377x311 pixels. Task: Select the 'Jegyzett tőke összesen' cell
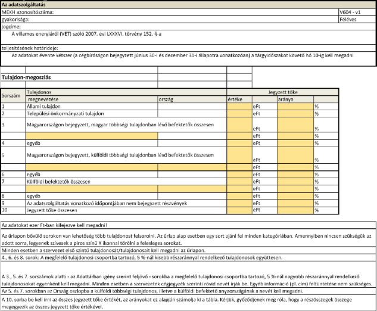[x=126, y=210]
